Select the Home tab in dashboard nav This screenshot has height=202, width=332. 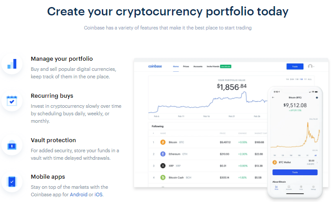tap(176, 66)
